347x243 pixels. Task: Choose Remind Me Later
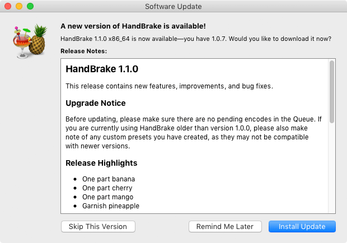point(225,226)
